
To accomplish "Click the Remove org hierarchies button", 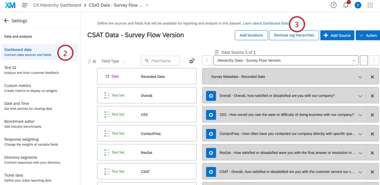I will [x=294, y=35].
